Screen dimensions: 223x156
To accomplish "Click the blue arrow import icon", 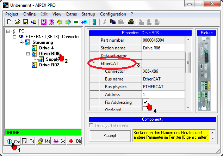I will pyautogui.click(x=33, y=22).
